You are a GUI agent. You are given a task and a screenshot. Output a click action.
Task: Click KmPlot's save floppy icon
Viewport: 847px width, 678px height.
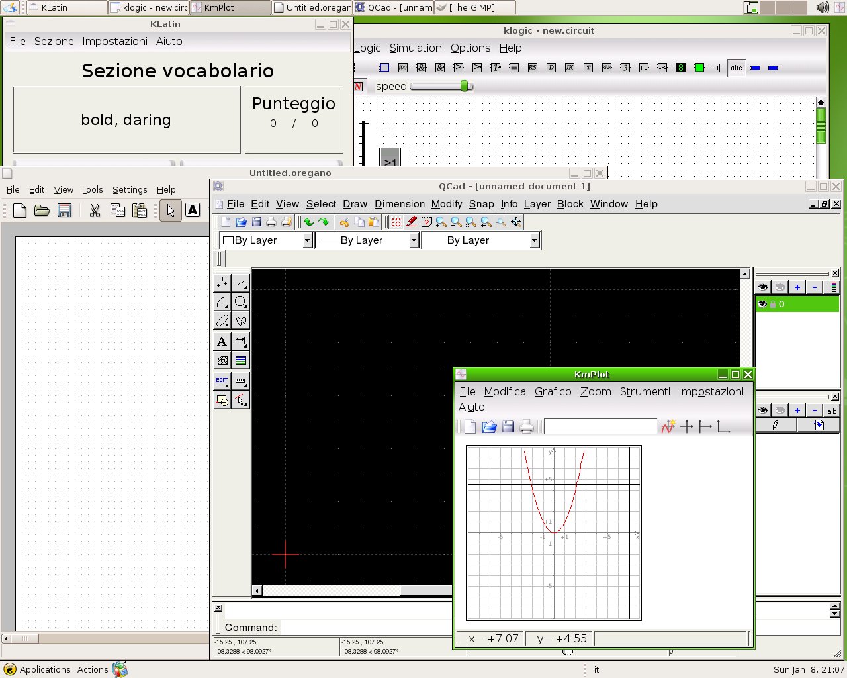[x=508, y=427]
